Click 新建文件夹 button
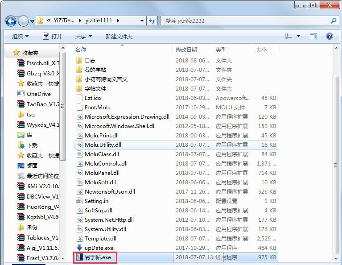Image resolution: width=342 pixels, height=265 pixels. coord(119,36)
